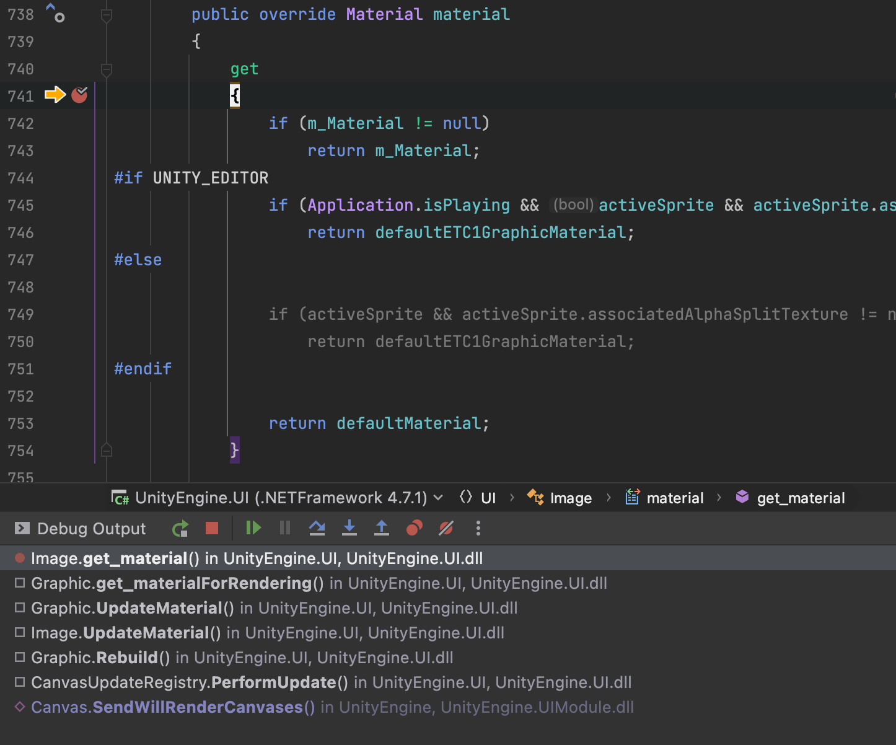
Task: Select the Graphic.Rebuild() stack frame
Action: (x=448, y=658)
